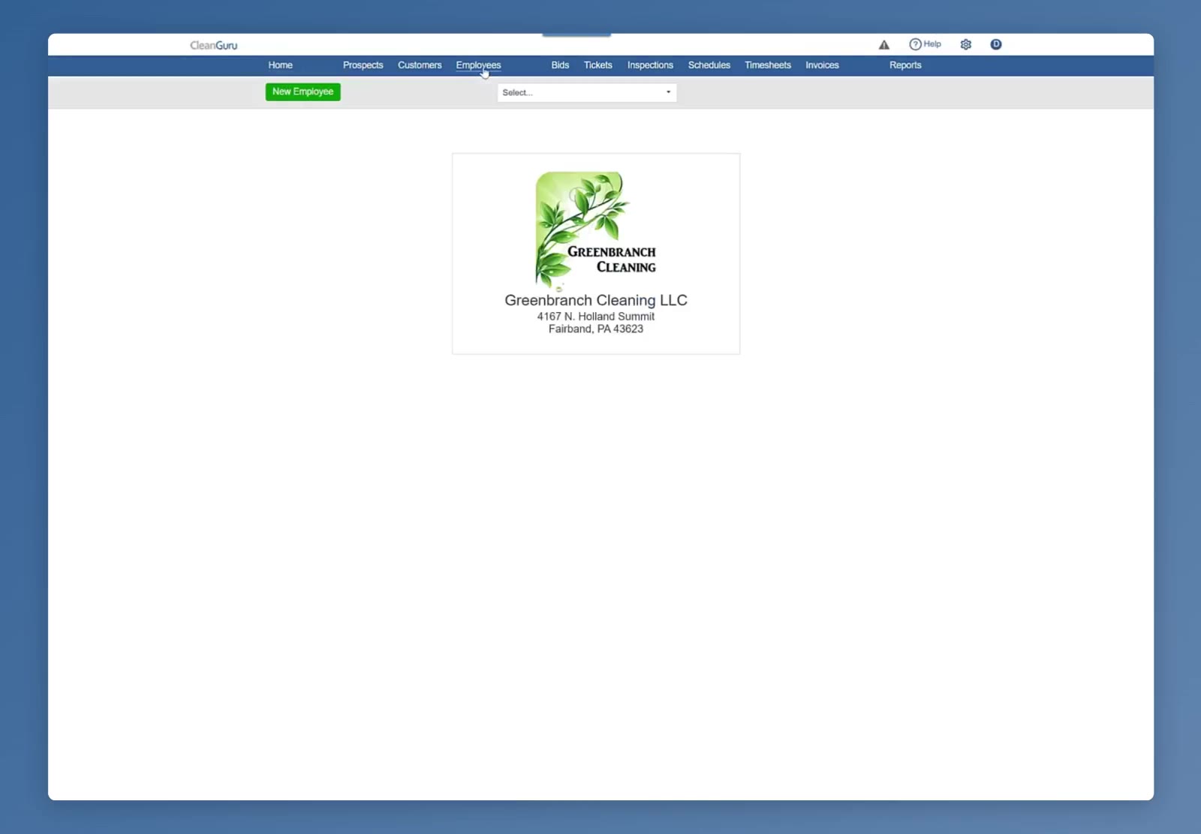This screenshot has height=834, width=1201.
Task: Open the Employees menu
Action: 478,65
